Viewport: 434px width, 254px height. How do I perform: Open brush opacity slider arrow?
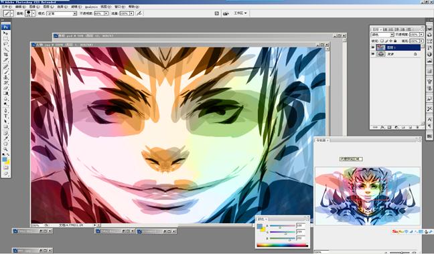click(106, 13)
